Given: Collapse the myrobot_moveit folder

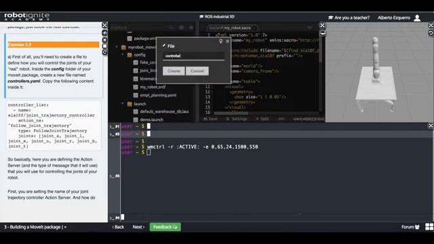Looking at the screenshot, I should (x=117, y=47).
